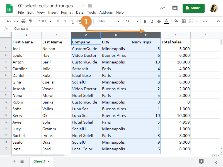The width and height of the screenshot is (223, 167).
Task: Toggle Strikethrough formatting
Action: [159, 21]
